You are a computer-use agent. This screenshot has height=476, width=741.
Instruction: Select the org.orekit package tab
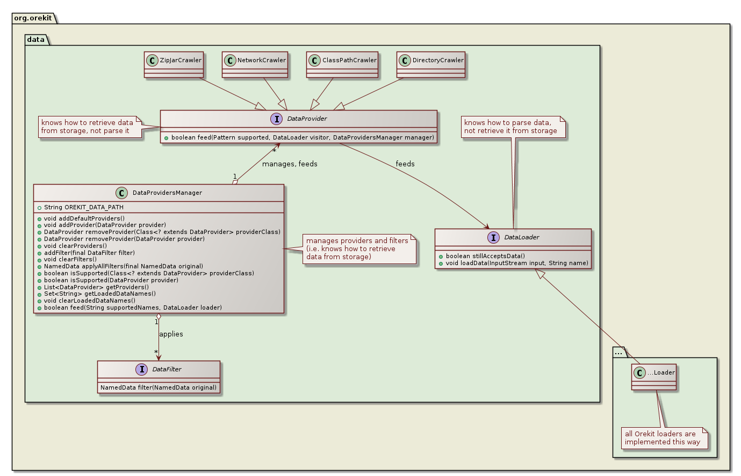coord(33,18)
